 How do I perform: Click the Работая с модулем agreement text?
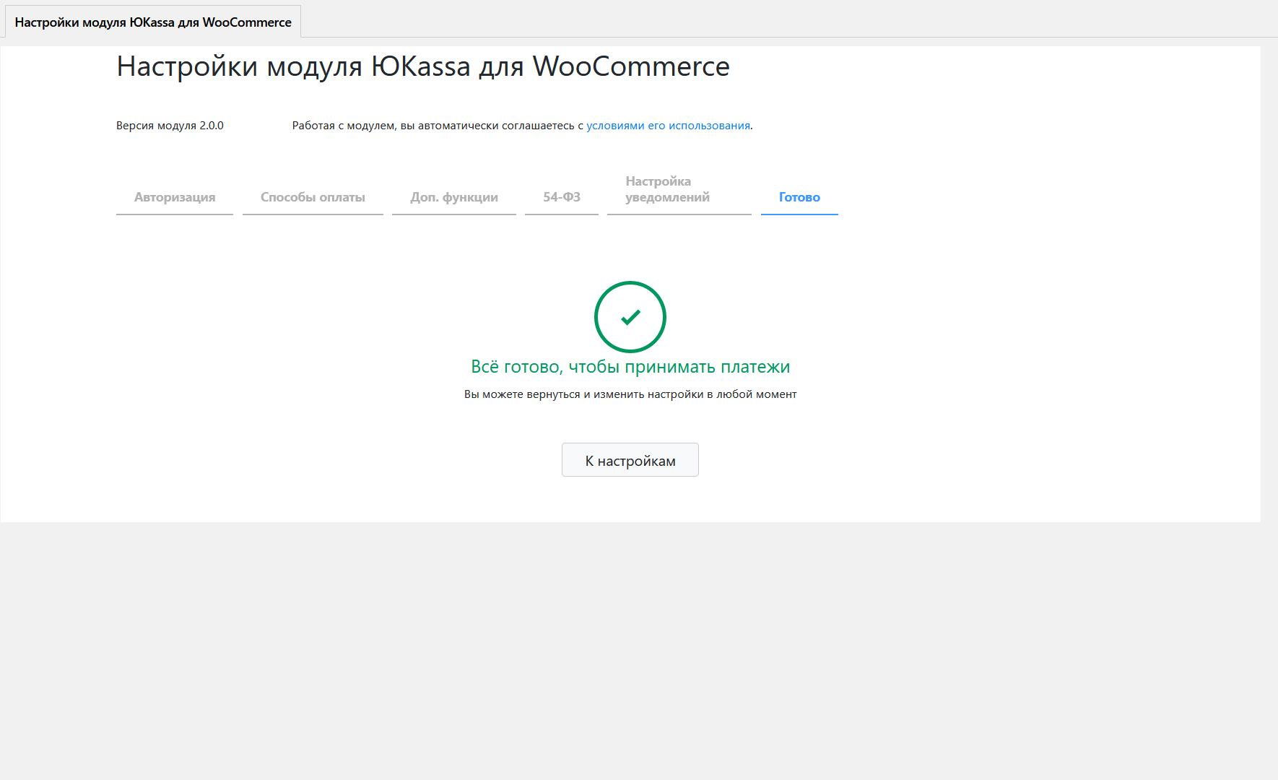522,126
